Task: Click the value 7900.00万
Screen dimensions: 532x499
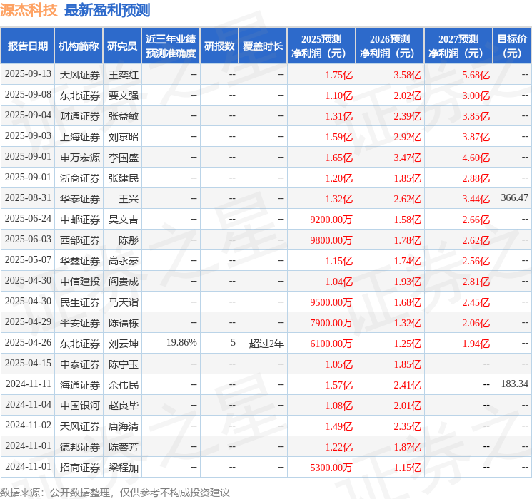Action: pos(331,323)
